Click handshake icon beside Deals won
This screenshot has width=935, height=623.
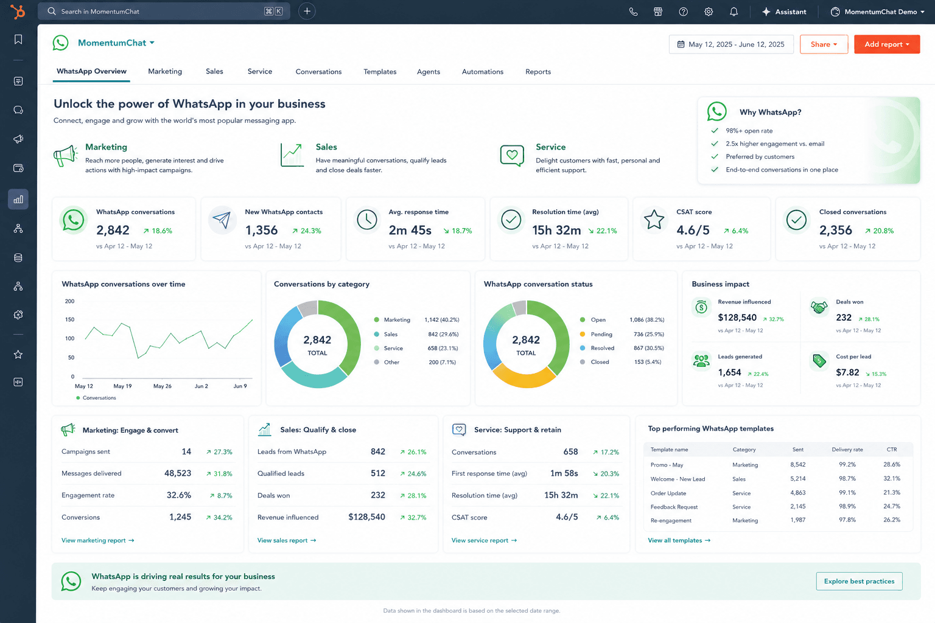819,307
